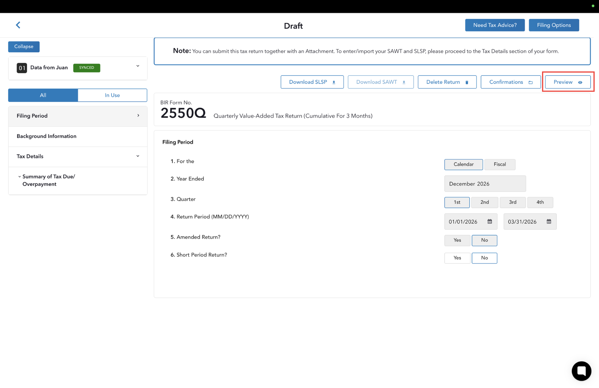Open the end date calendar icon

[x=549, y=222]
